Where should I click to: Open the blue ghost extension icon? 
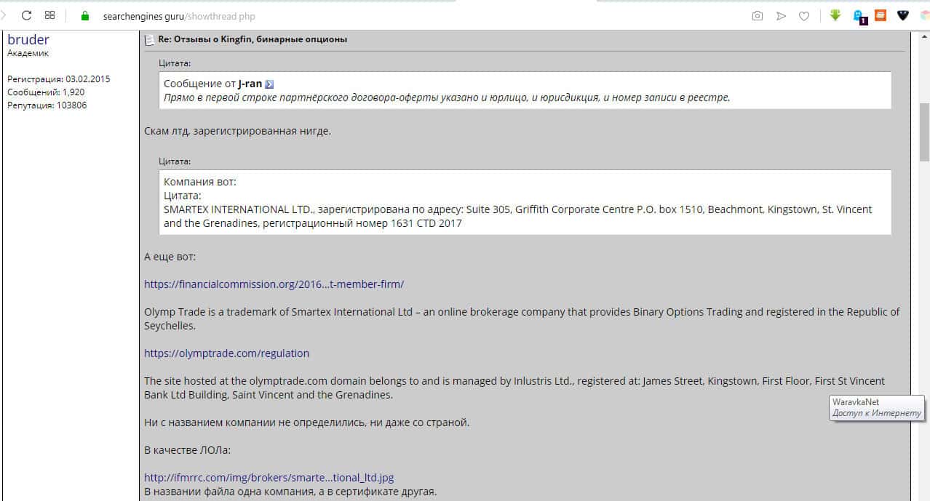(859, 15)
